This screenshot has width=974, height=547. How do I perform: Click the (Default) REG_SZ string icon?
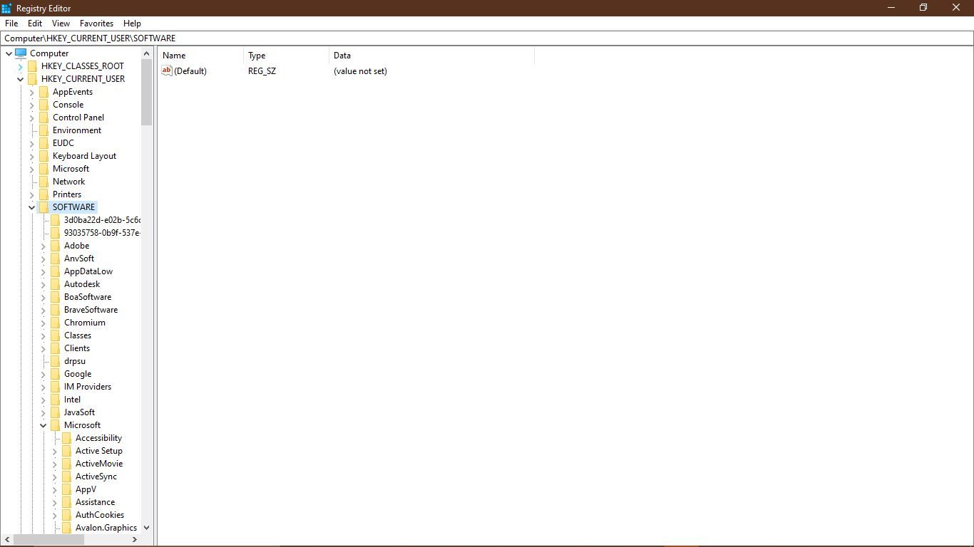(x=166, y=71)
